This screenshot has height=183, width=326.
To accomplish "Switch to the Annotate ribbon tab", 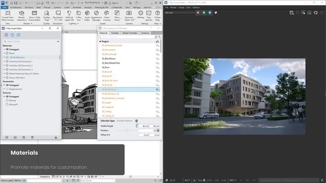I will pyautogui.click(x=77, y=7).
